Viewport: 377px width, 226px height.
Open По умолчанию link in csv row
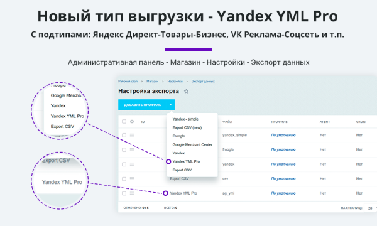[283, 179]
